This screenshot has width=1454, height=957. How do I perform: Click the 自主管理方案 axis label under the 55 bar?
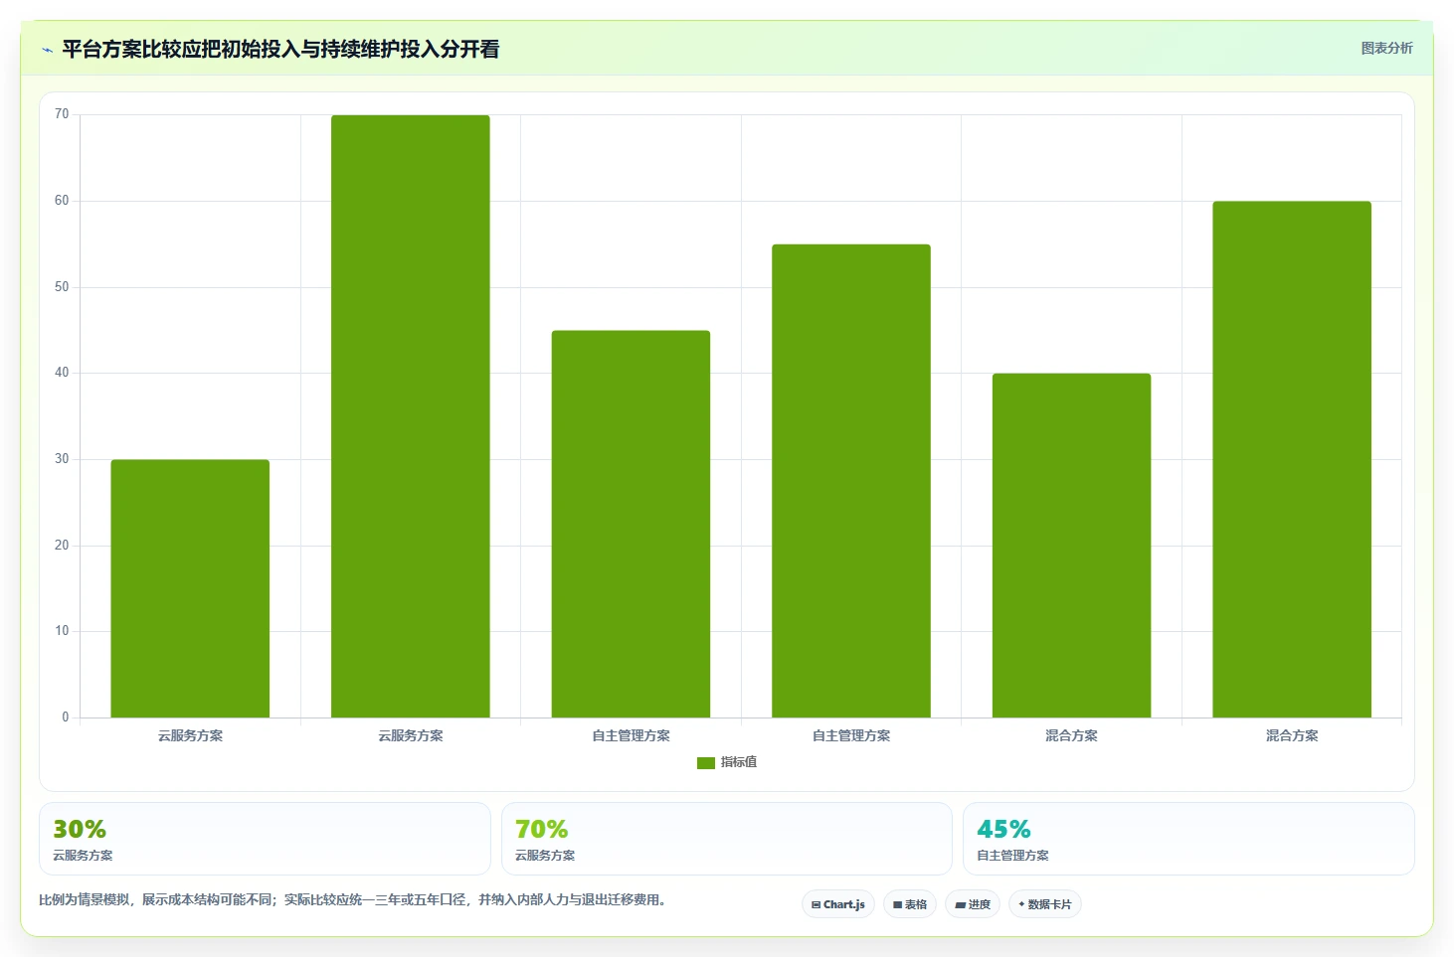click(851, 735)
